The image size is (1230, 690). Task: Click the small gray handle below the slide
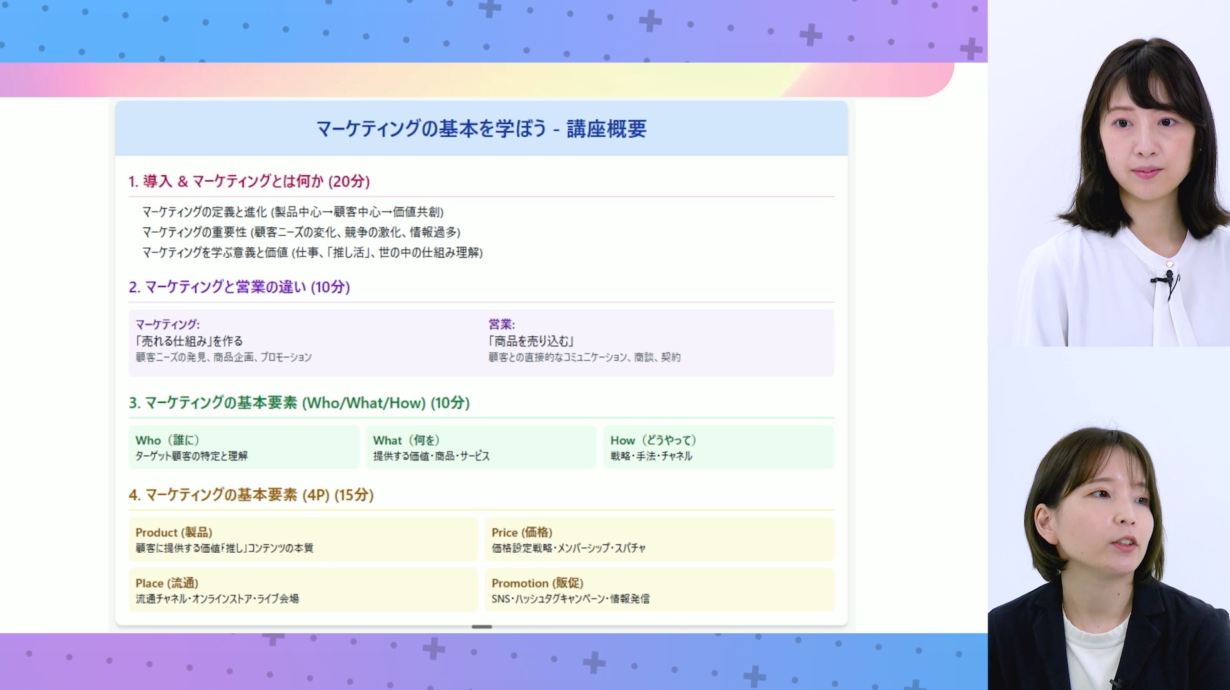point(482,627)
